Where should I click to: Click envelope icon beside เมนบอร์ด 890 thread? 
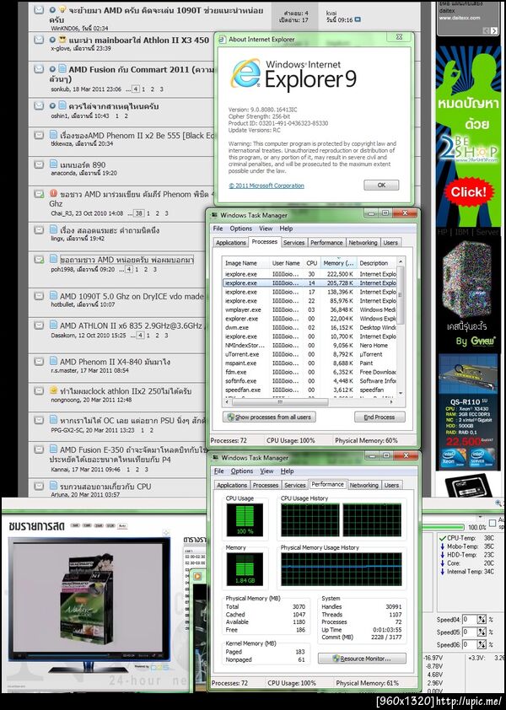39,164
